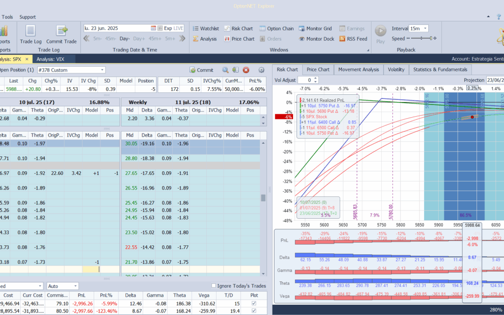Click the magnifier search icon

click(x=225, y=70)
